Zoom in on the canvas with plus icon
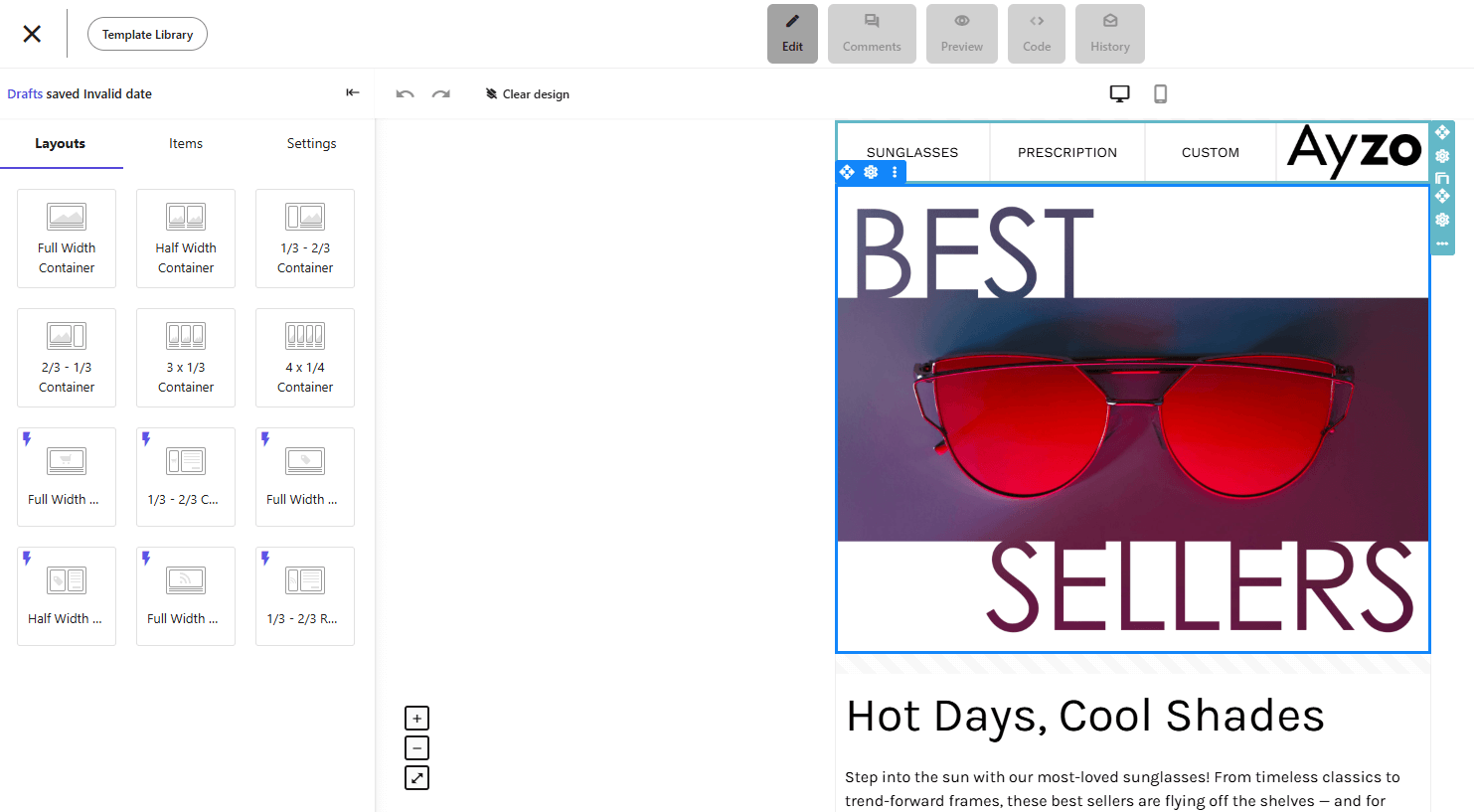Image resolution: width=1474 pixels, height=812 pixels. [416, 717]
